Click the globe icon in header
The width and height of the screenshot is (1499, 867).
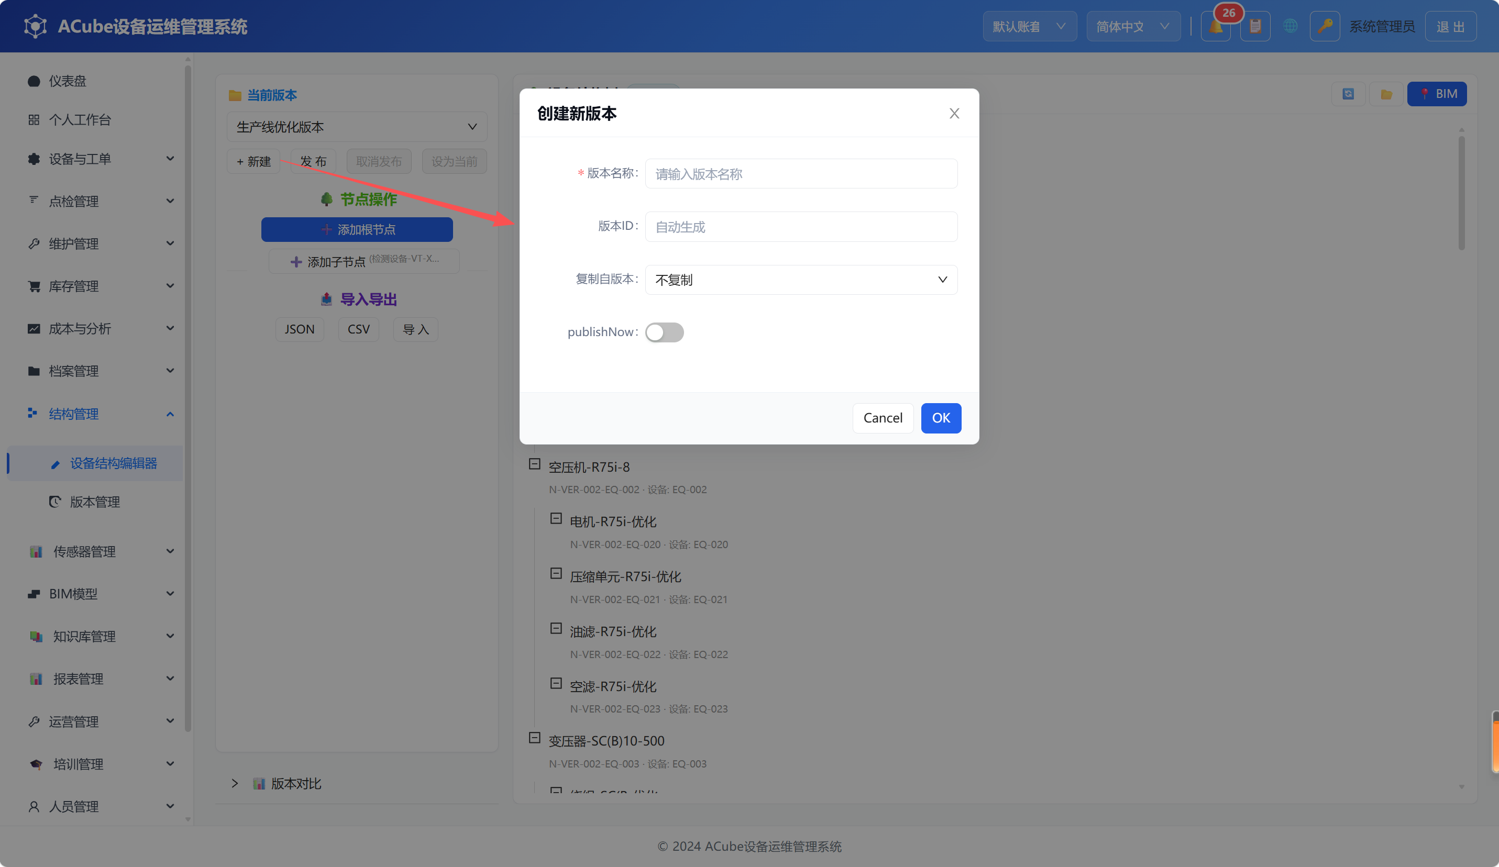pyautogui.click(x=1290, y=27)
